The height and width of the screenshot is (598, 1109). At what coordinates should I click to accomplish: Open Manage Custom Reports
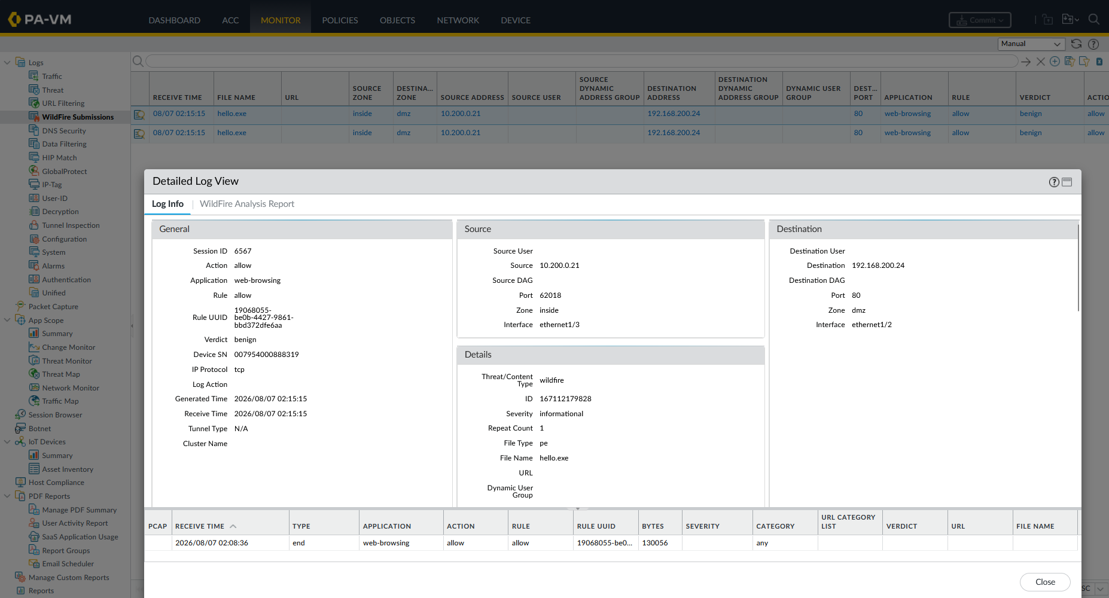(x=69, y=578)
